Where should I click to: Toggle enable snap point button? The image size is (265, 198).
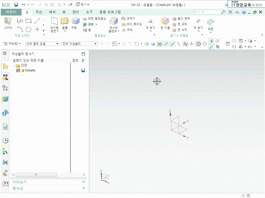point(159,44)
